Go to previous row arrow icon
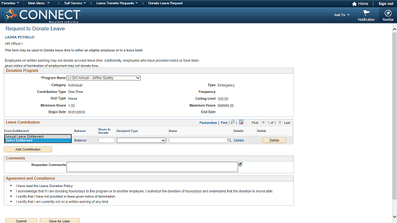Viewport: 397px width, 223px height. tap(263, 122)
